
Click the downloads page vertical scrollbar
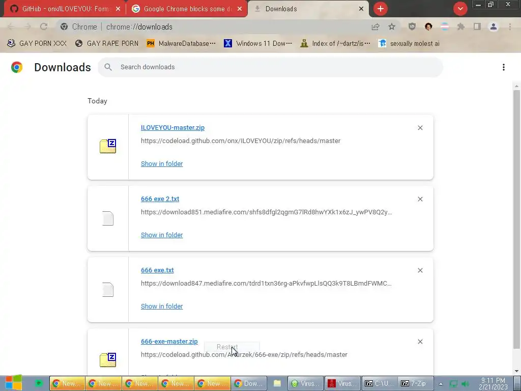[x=516, y=219]
